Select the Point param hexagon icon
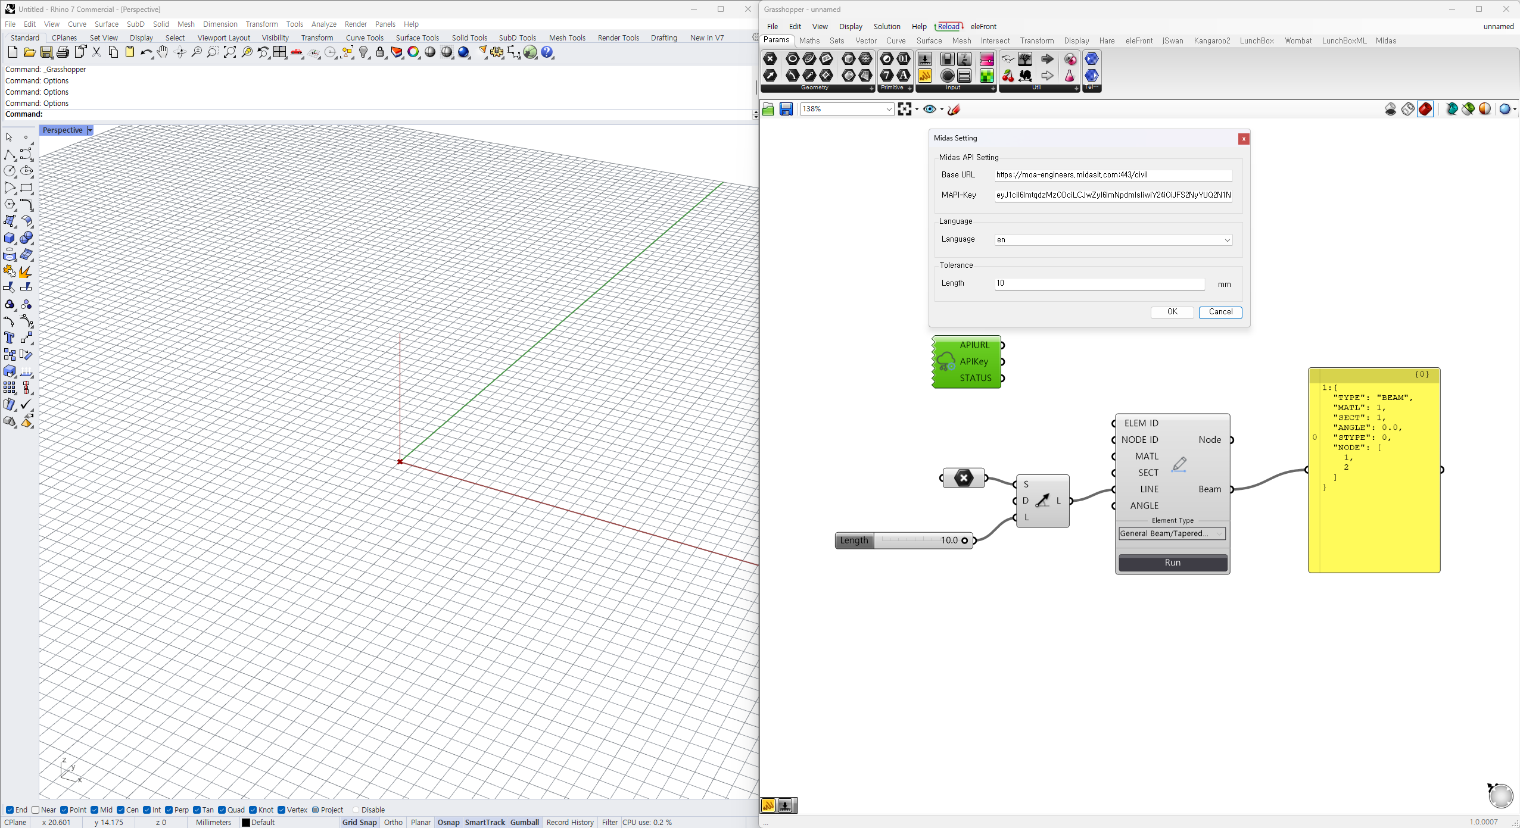 770,58
